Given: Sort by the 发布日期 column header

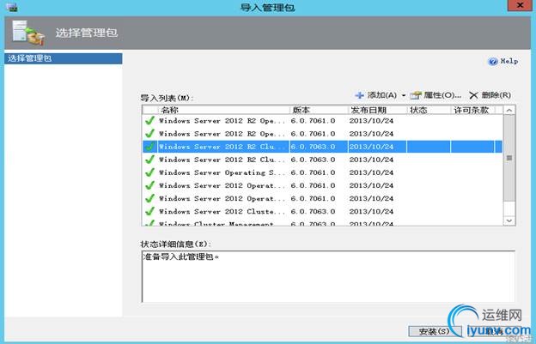Looking at the screenshot, I should pos(377,110).
